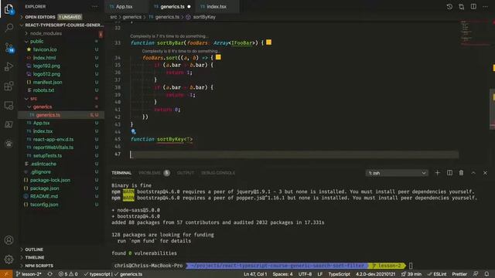The width and height of the screenshot is (495, 278).
Task: Open the Explorer view in activity bar
Action: tap(9, 8)
